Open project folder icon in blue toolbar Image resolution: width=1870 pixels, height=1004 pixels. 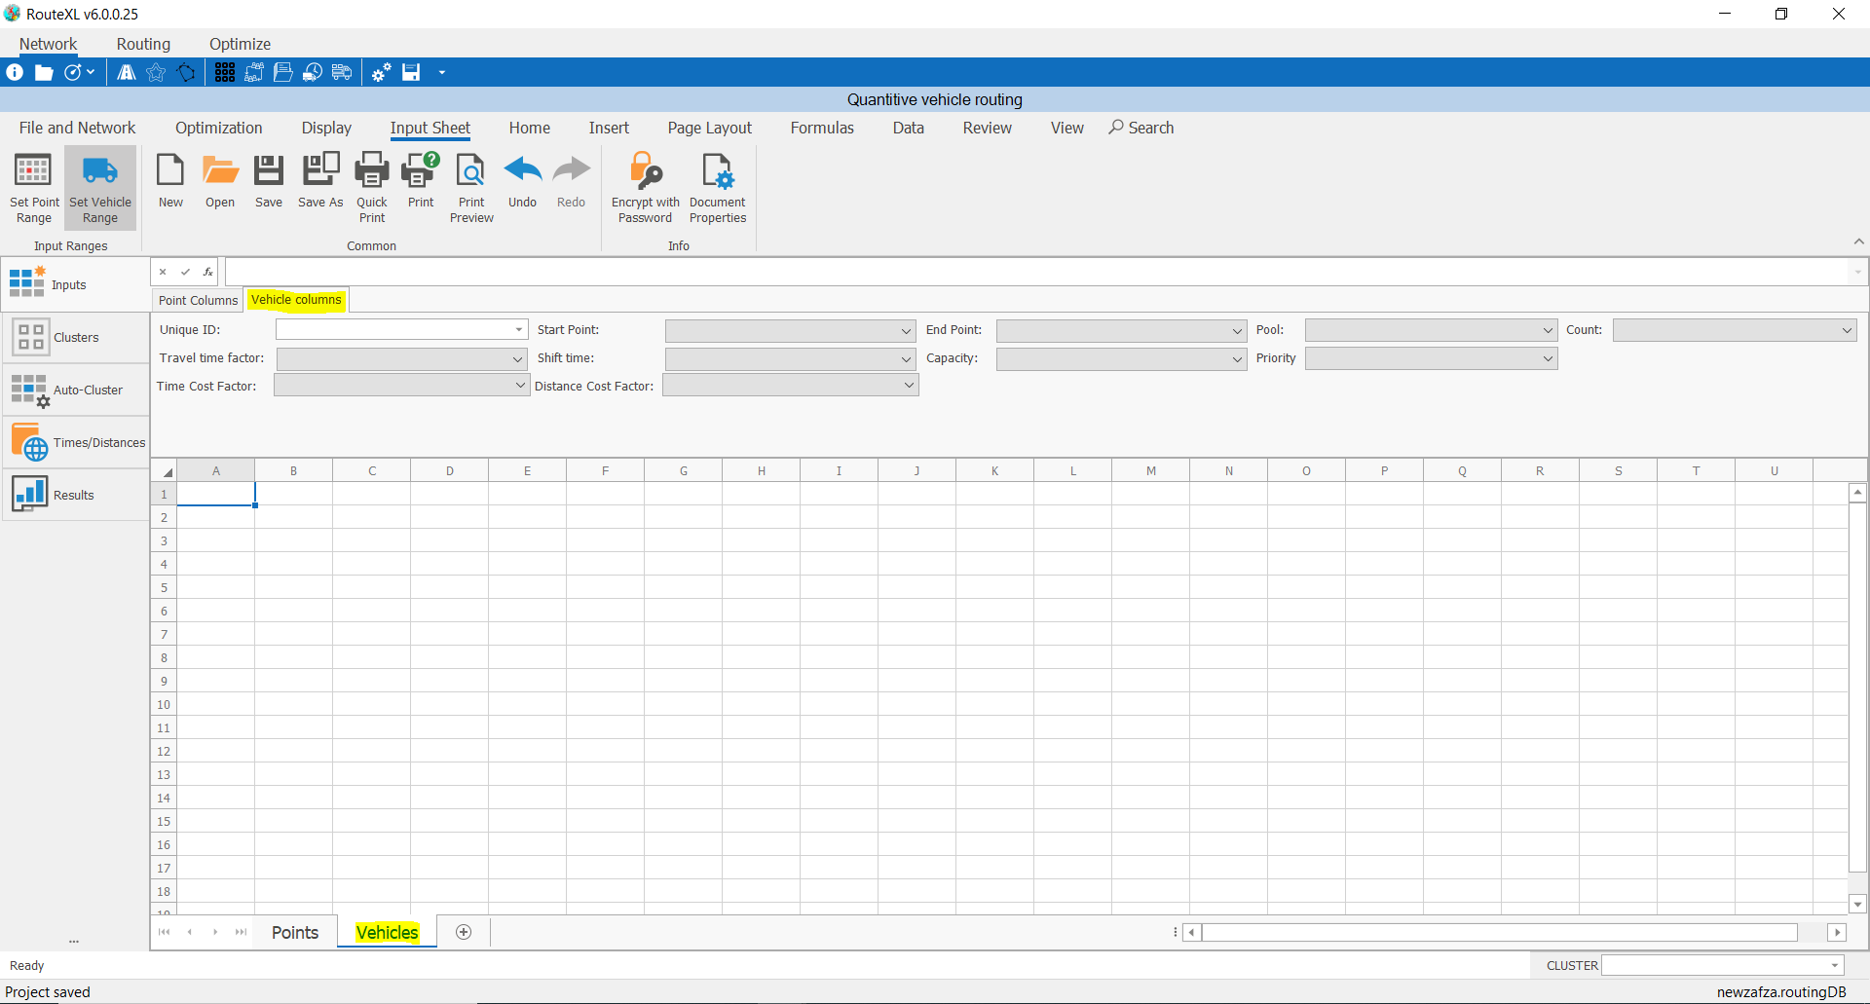tap(44, 72)
